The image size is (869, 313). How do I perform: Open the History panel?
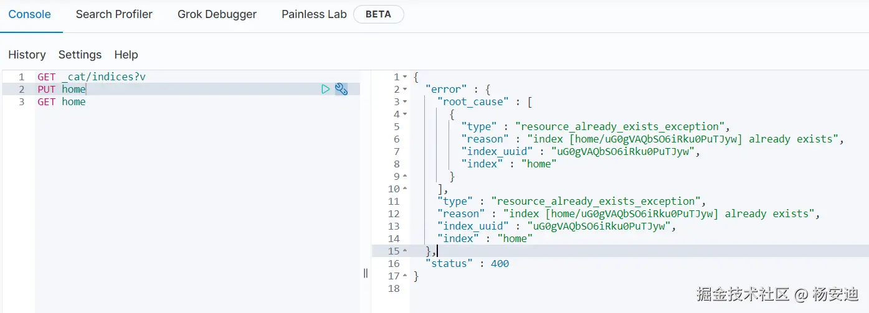click(27, 55)
